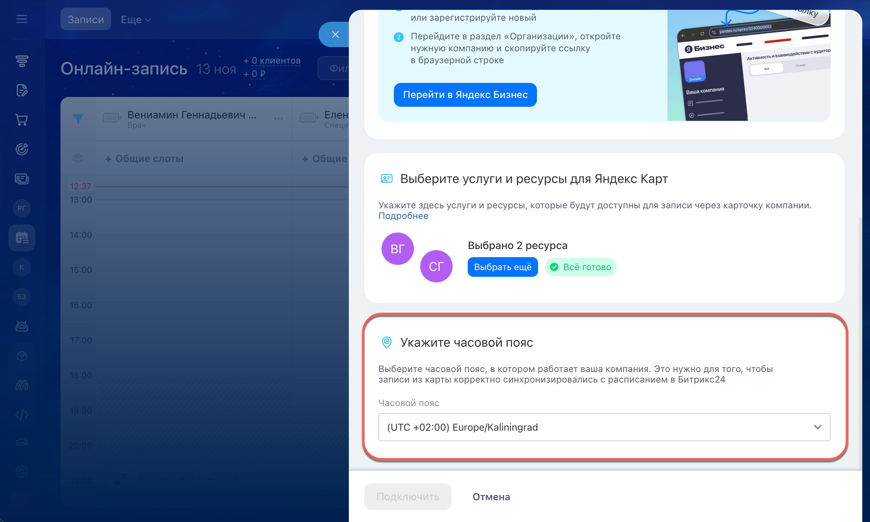The height and width of the screenshot is (522, 870).
Task: Open the developer code brackets icon
Action: tap(21, 415)
